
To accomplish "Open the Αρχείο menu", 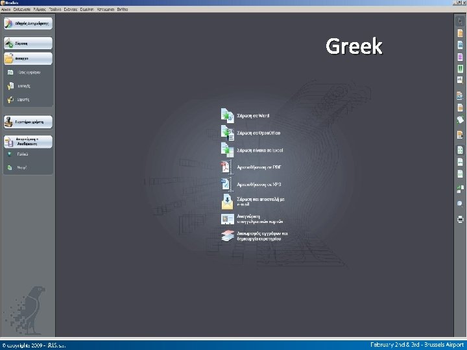I will click(6, 9).
